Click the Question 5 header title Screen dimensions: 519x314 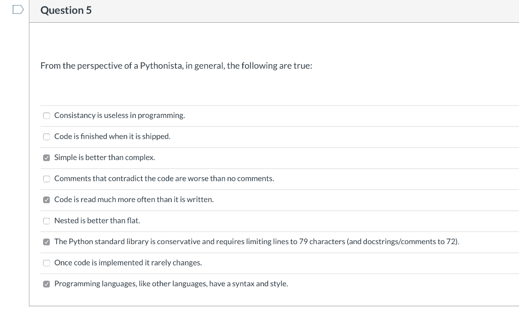[x=66, y=10]
